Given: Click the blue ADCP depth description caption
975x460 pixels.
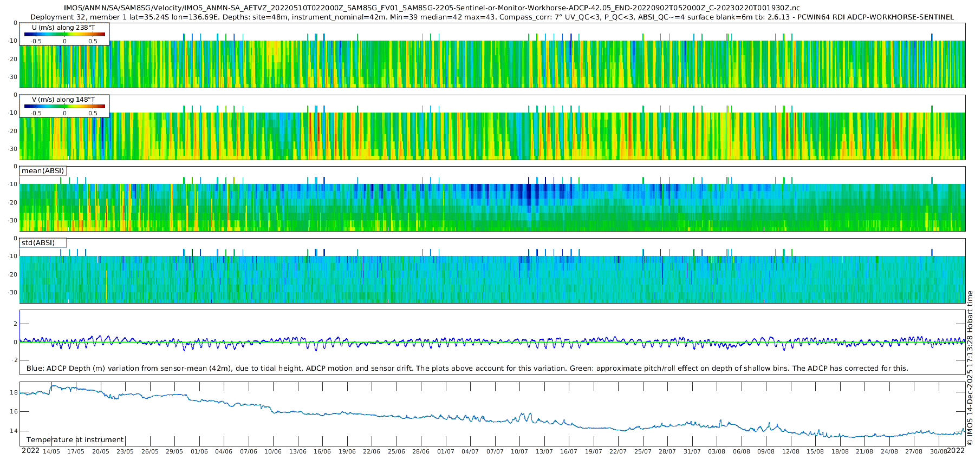Looking at the screenshot, I should pos(467,369).
